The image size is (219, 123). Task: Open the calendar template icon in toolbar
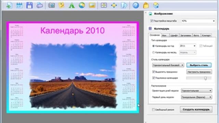point(20,5)
